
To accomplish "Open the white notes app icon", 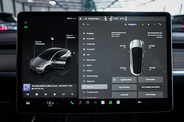I will [103, 103].
